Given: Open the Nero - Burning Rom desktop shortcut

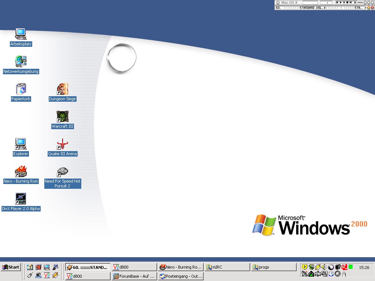Looking at the screenshot, I should pyautogui.click(x=21, y=175).
